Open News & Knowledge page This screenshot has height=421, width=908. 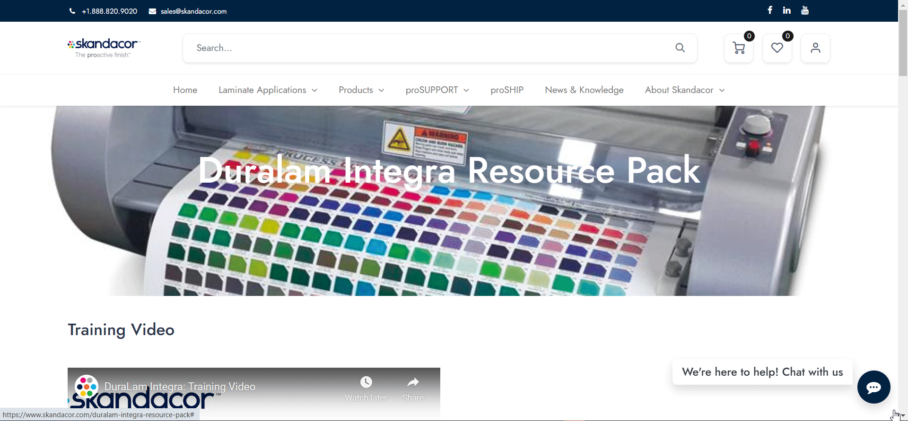(x=584, y=90)
